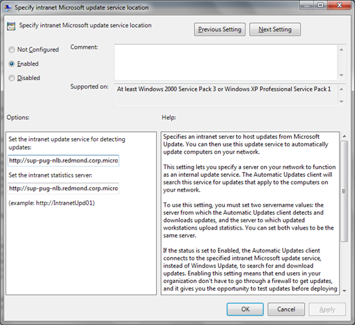The height and width of the screenshot is (325, 355).
Task: Click the 'Supported on:' label
Action: pyautogui.click(x=89, y=87)
